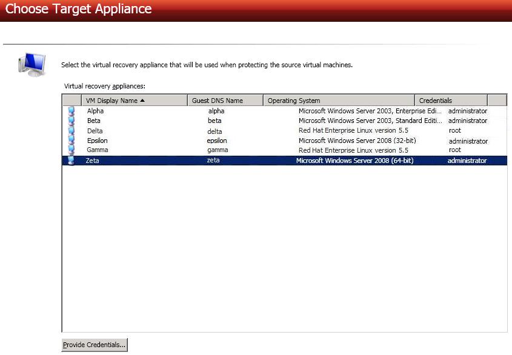
Task: Click the guest DNS name 'epsilon'
Action: tap(217, 141)
